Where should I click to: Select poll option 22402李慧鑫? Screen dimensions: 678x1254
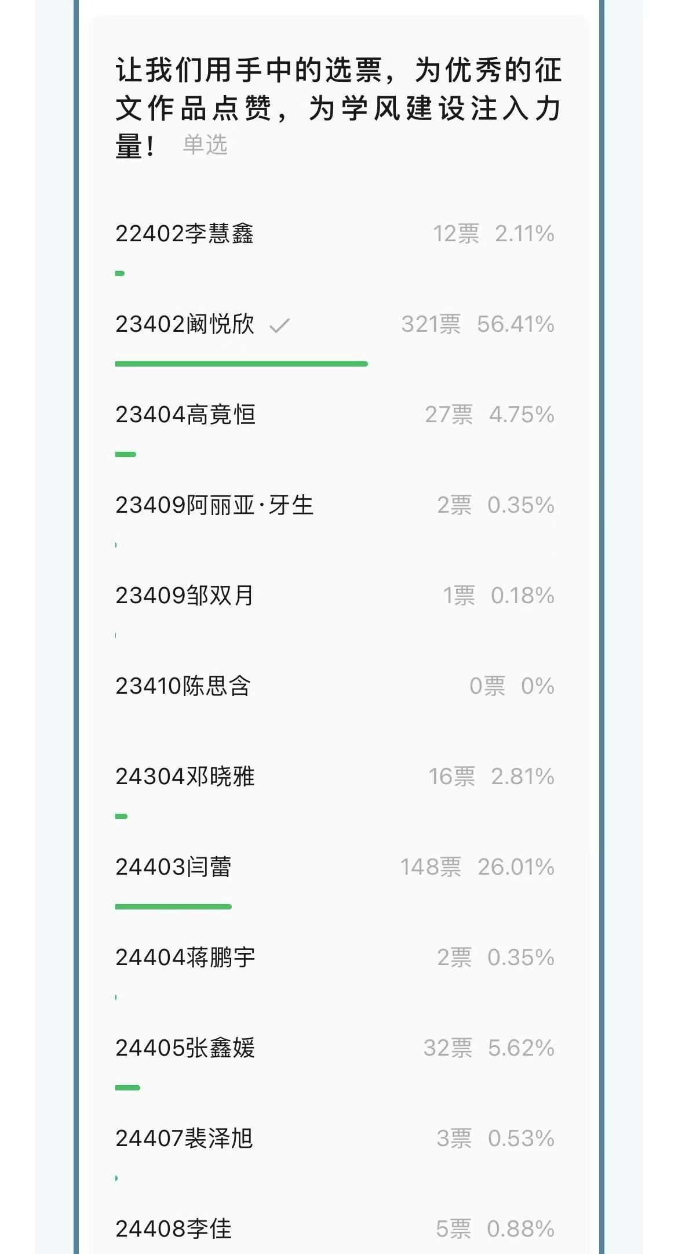click(184, 234)
